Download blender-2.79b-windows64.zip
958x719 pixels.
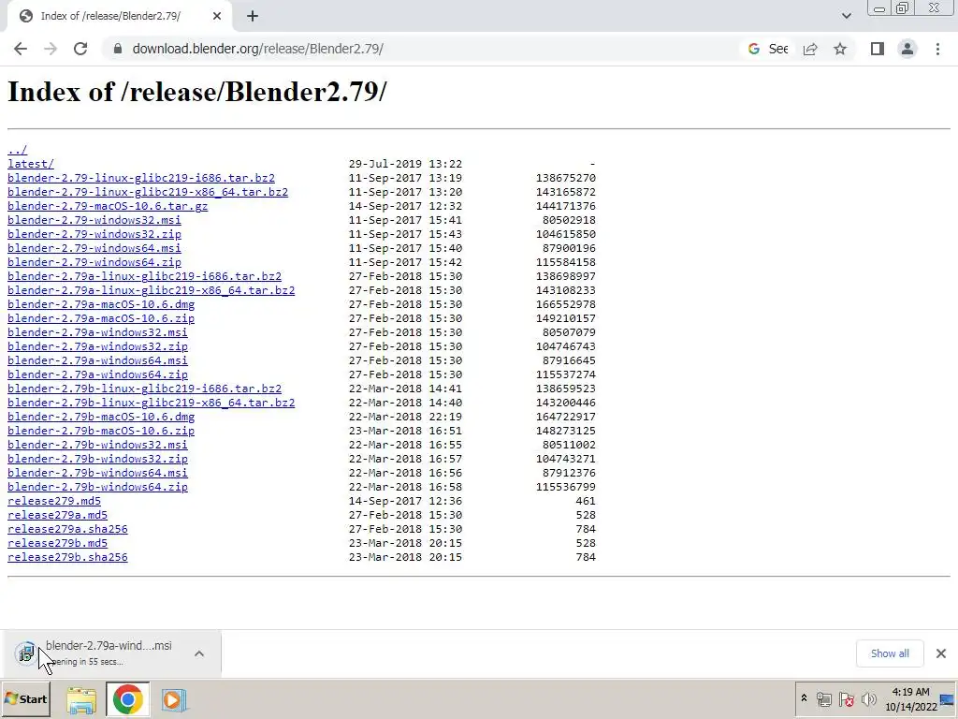tap(97, 487)
